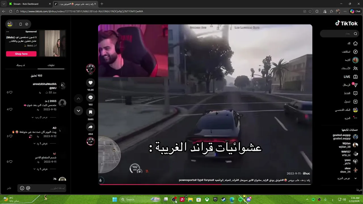Bookmark the video with the save icon
363x204 pixels.
click(90, 112)
